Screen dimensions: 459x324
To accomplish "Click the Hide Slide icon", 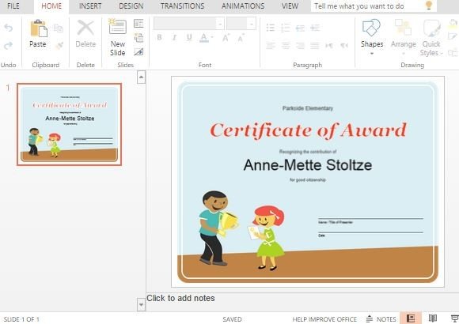I will (x=138, y=51).
